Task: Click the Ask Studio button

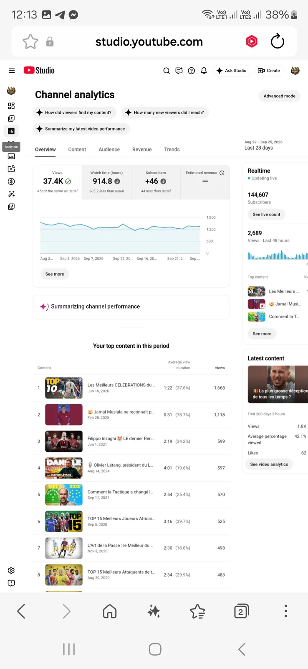Action: (x=232, y=71)
